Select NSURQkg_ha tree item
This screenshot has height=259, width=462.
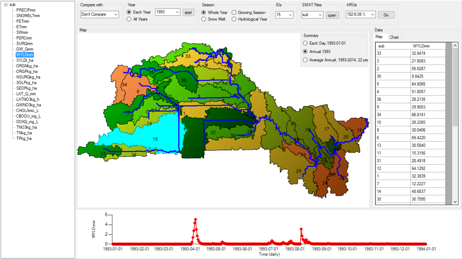pyautogui.click(x=28, y=77)
